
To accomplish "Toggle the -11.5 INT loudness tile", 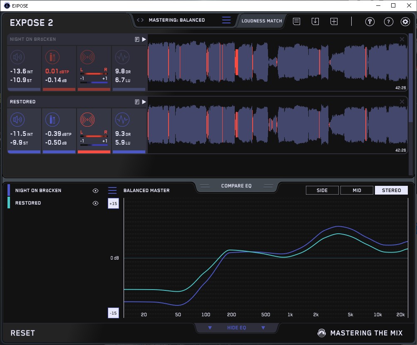I will pyautogui.click(x=24, y=131).
